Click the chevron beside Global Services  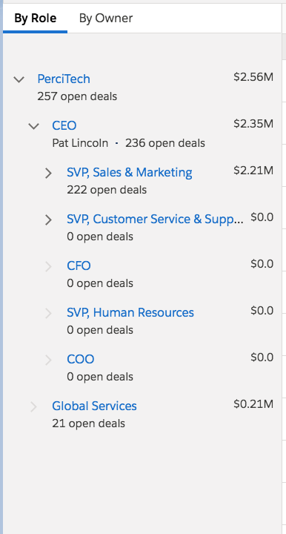(x=33, y=406)
